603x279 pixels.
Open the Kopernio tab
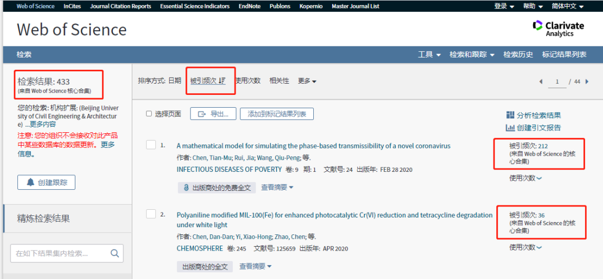pyautogui.click(x=311, y=6)
